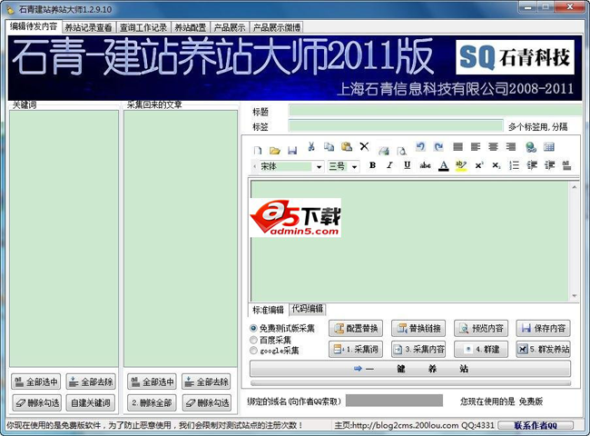This screenshot has width=590, height=436.
Task: Click 5.群发养站 button
Action: pyautogui.click(x=544, y=350)
